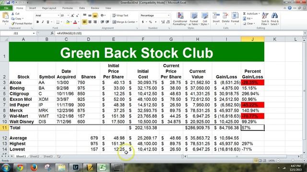Click the red Font Color button
This screenshot has width=307, height=172.
pos(75,22)
